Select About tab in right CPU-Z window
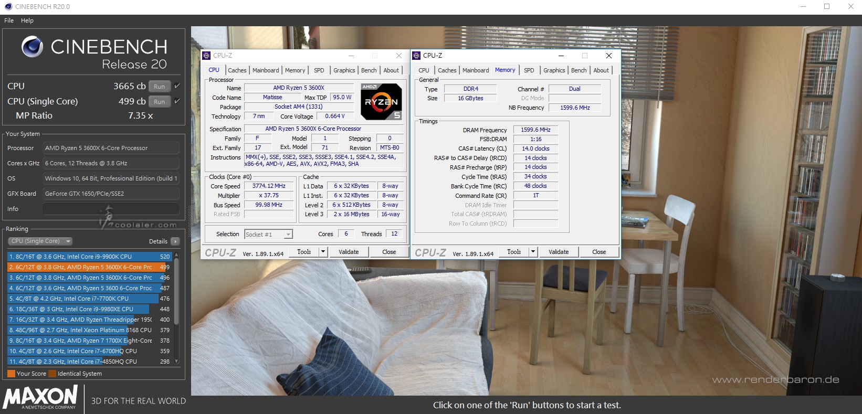Image resolution: width=862 pixels, height=414 pixels. tap(601, 70)
